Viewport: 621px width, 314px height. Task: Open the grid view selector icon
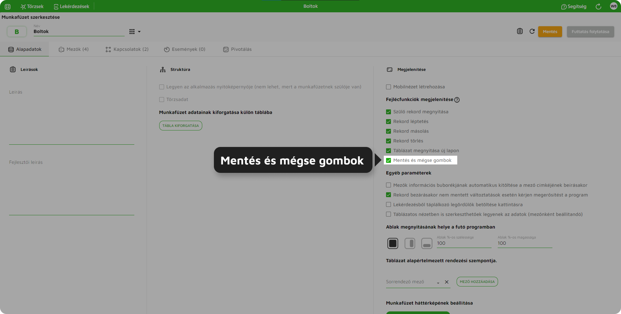pyautogui.click(x=132, y=32)
